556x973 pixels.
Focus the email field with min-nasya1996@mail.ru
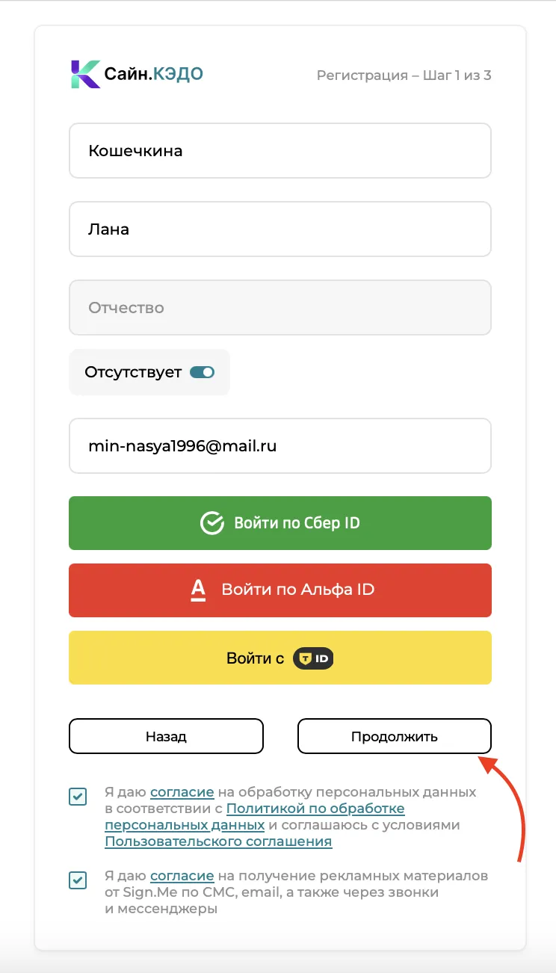(280, 446)
